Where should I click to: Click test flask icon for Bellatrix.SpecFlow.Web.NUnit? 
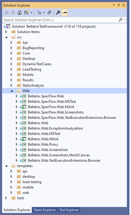24,107
